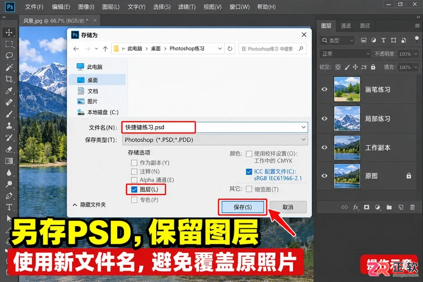The image size is (423, 282).
Task: Open the blend mode 正常 dropdown
Action: pyautogui.click(x=345, y=54)
